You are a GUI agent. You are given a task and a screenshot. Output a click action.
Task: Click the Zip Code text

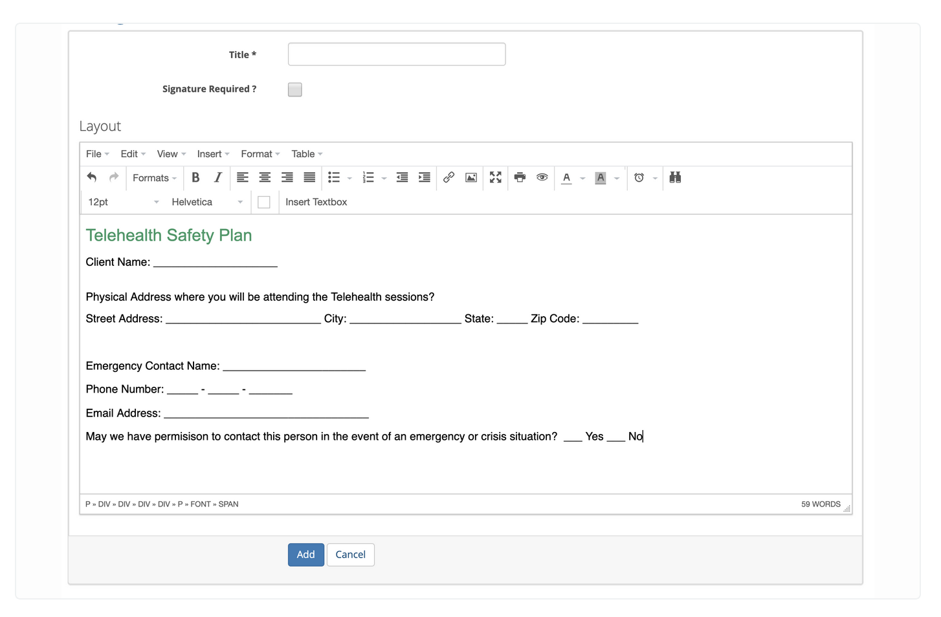click(x=555, y=319)
